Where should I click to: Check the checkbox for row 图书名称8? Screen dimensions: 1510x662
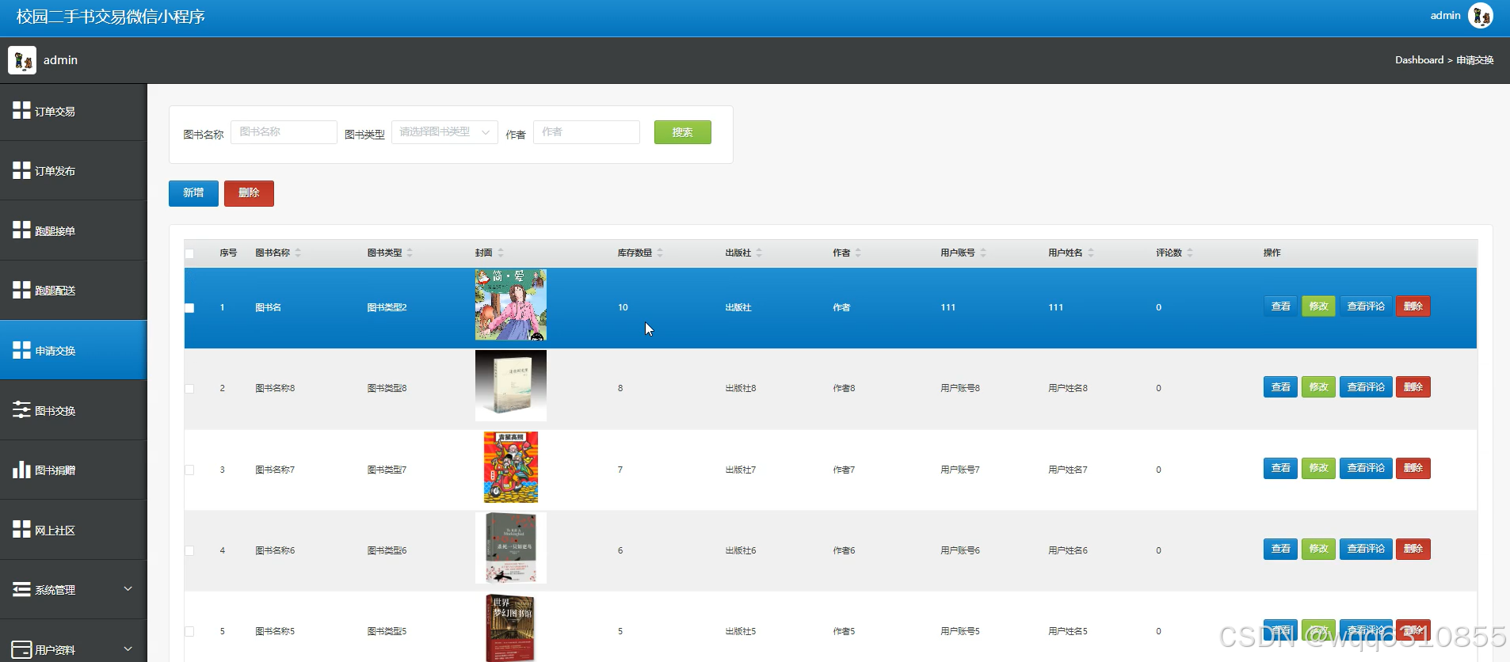coord(189,389)
